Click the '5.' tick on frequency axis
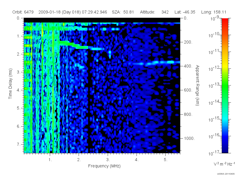This screenshot has height=180, width=240. point(166,160)
